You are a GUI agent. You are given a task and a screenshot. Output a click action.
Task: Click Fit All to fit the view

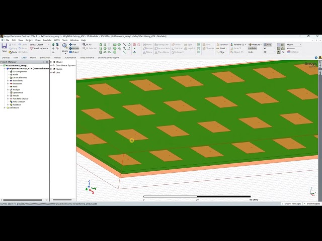(x=87, y=45)
